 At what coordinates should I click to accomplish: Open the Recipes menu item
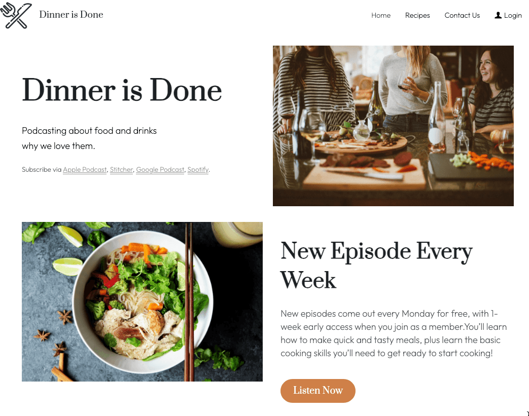pyautogui.click(x=417, y=16)
